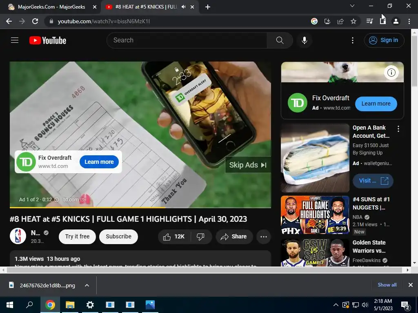Open the Chrome three-dot menu

click(409, 21)
